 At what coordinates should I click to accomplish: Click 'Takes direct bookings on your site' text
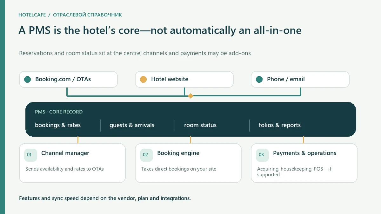click(x=179, y=169)
